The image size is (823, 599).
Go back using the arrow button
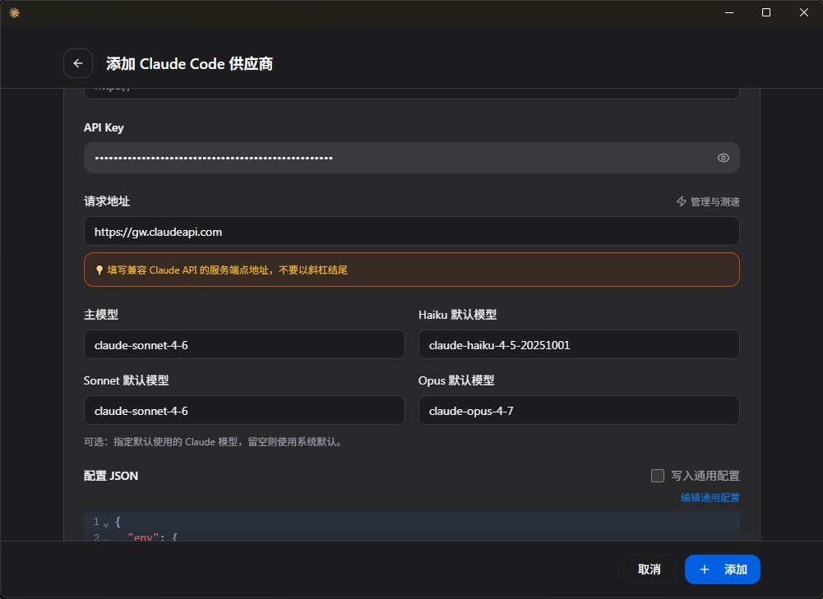point(78,63)
